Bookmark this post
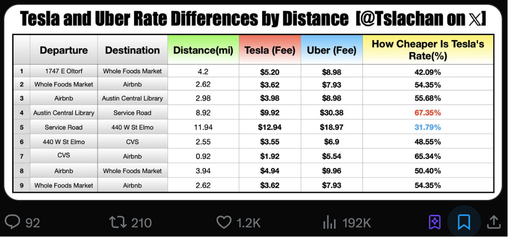This screenshot has width=508, height=237. point(464,222)
